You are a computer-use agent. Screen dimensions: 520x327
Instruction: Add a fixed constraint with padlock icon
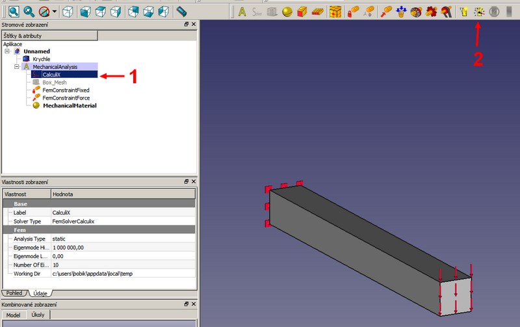(354, 11)
